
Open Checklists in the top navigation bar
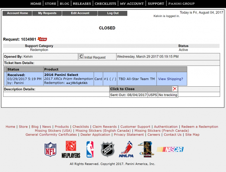point(105,3)
